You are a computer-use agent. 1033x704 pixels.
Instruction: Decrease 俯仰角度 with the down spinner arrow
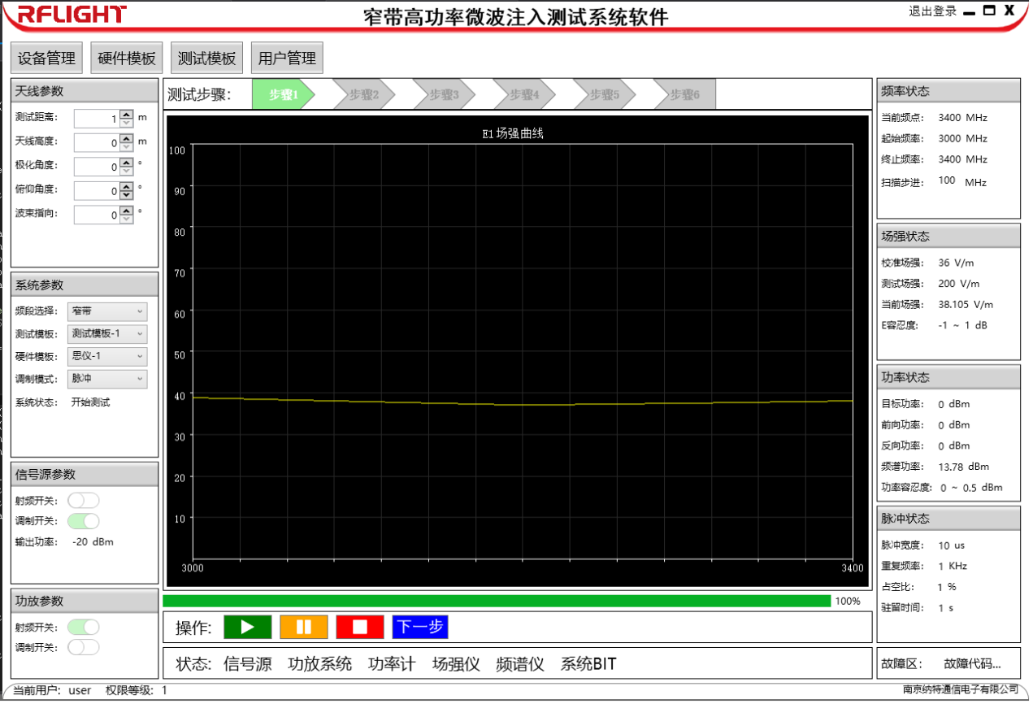tap(126, 195)
